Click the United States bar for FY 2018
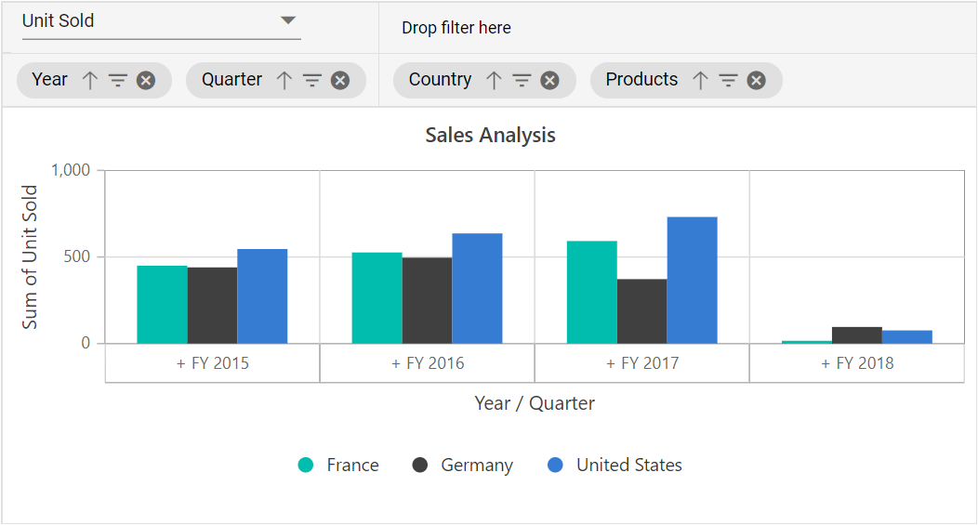 [x=907, y=336]
